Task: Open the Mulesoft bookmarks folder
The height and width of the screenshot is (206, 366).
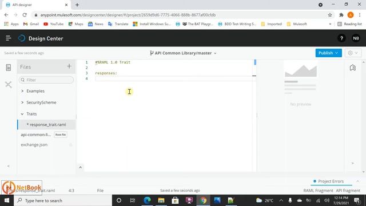Action: 297,24
